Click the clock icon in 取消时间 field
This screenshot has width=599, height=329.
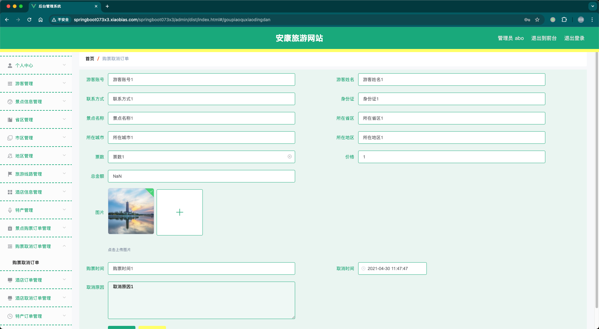point(363,269)
